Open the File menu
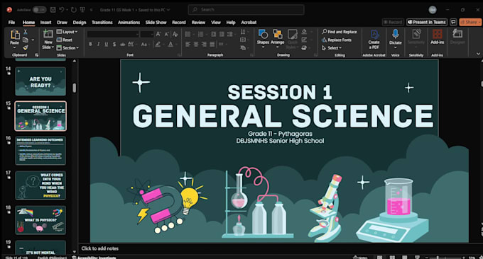 [x=11, y=23]
